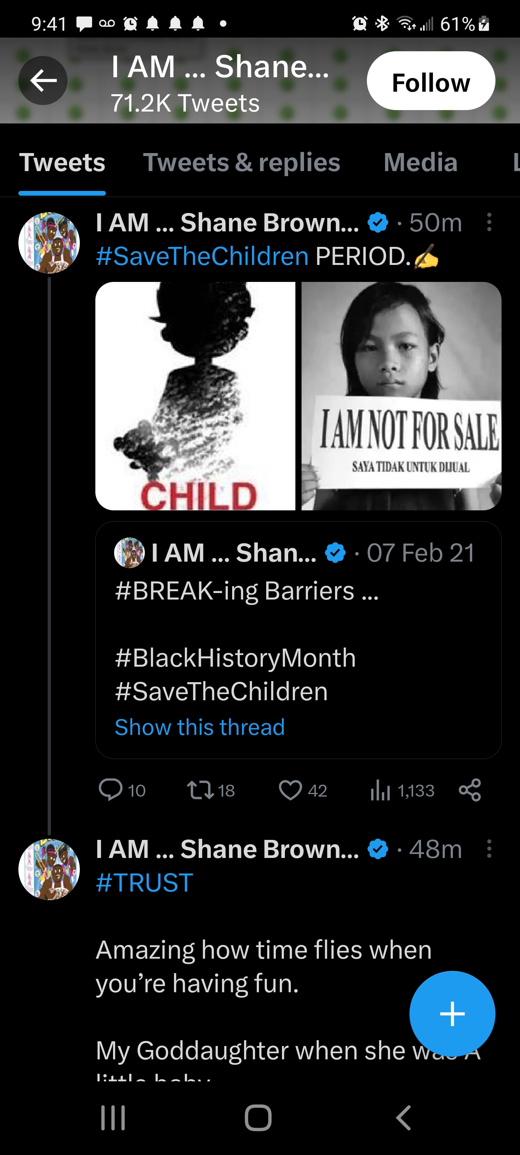Open quoted tweet from 07 Feb 21

(x=298, y=628)
